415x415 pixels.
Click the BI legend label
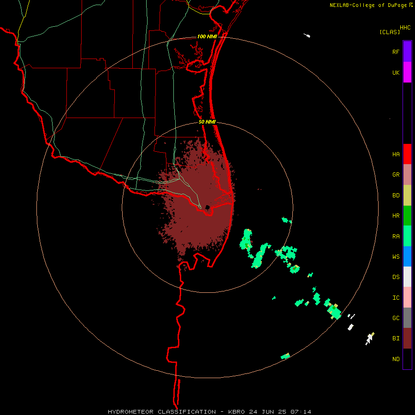[396, 338]
